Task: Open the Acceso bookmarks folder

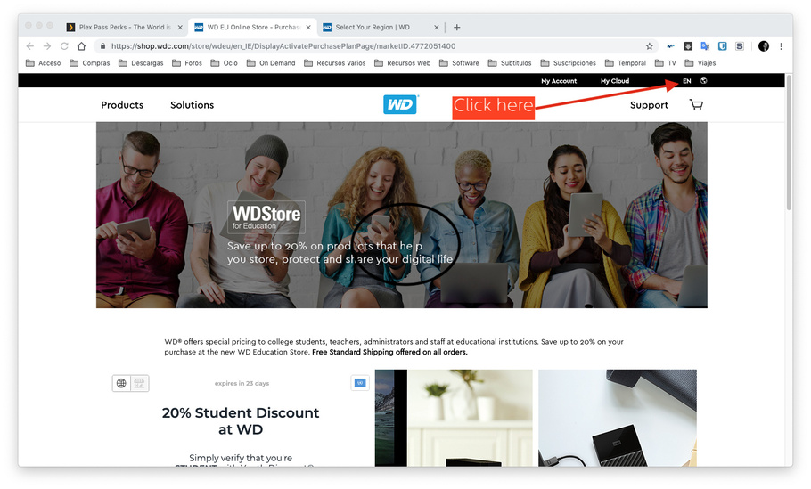Action: (44, 63)
